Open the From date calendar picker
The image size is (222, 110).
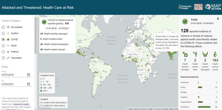tap(29, 75)
